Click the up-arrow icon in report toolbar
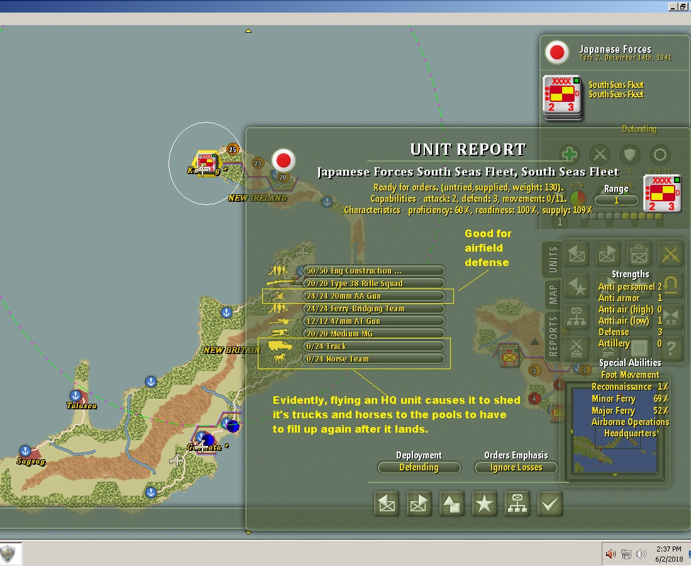This screenshot has height=566, width=691. (x=451, y=503)
